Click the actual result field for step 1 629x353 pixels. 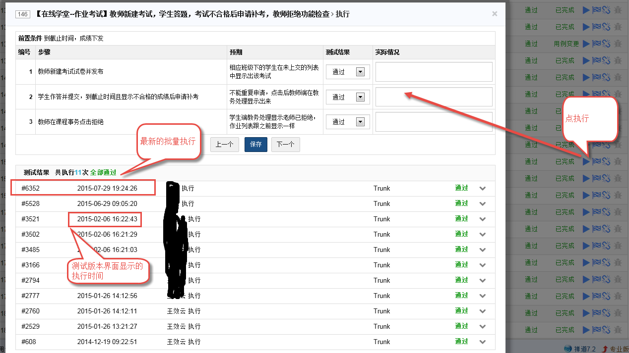coord(434,72)
